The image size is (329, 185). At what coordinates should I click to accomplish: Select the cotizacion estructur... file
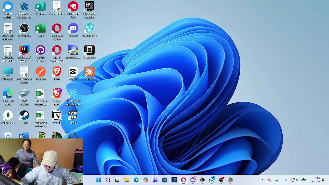pyautogui.click(x=8, y=32)
